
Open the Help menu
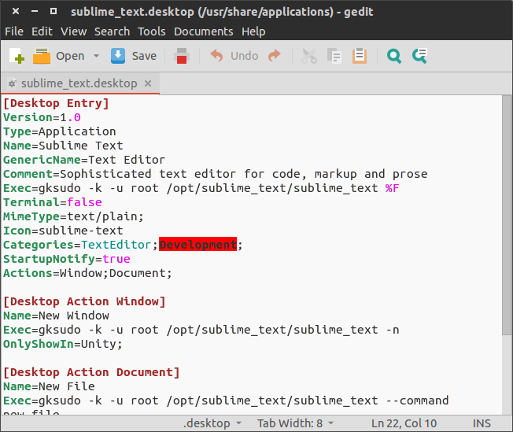click(x=253, y=31)
